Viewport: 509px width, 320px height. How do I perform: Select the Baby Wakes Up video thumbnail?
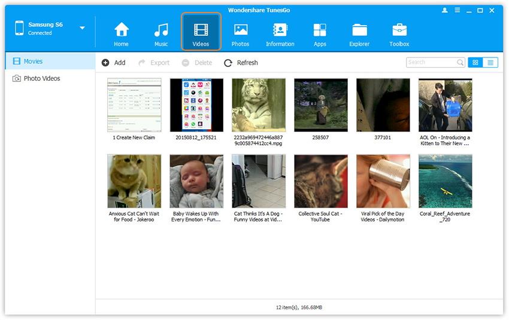(x=196, y=181)
